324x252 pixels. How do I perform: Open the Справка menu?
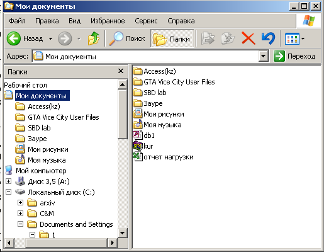(181, 21)
